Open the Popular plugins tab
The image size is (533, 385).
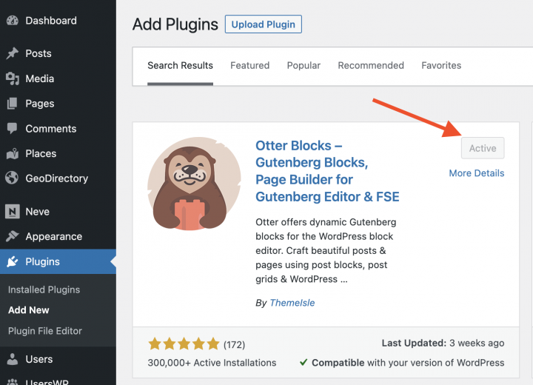click(x=304, y=65)
